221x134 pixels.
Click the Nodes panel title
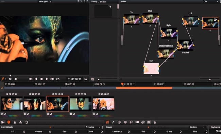124,2
